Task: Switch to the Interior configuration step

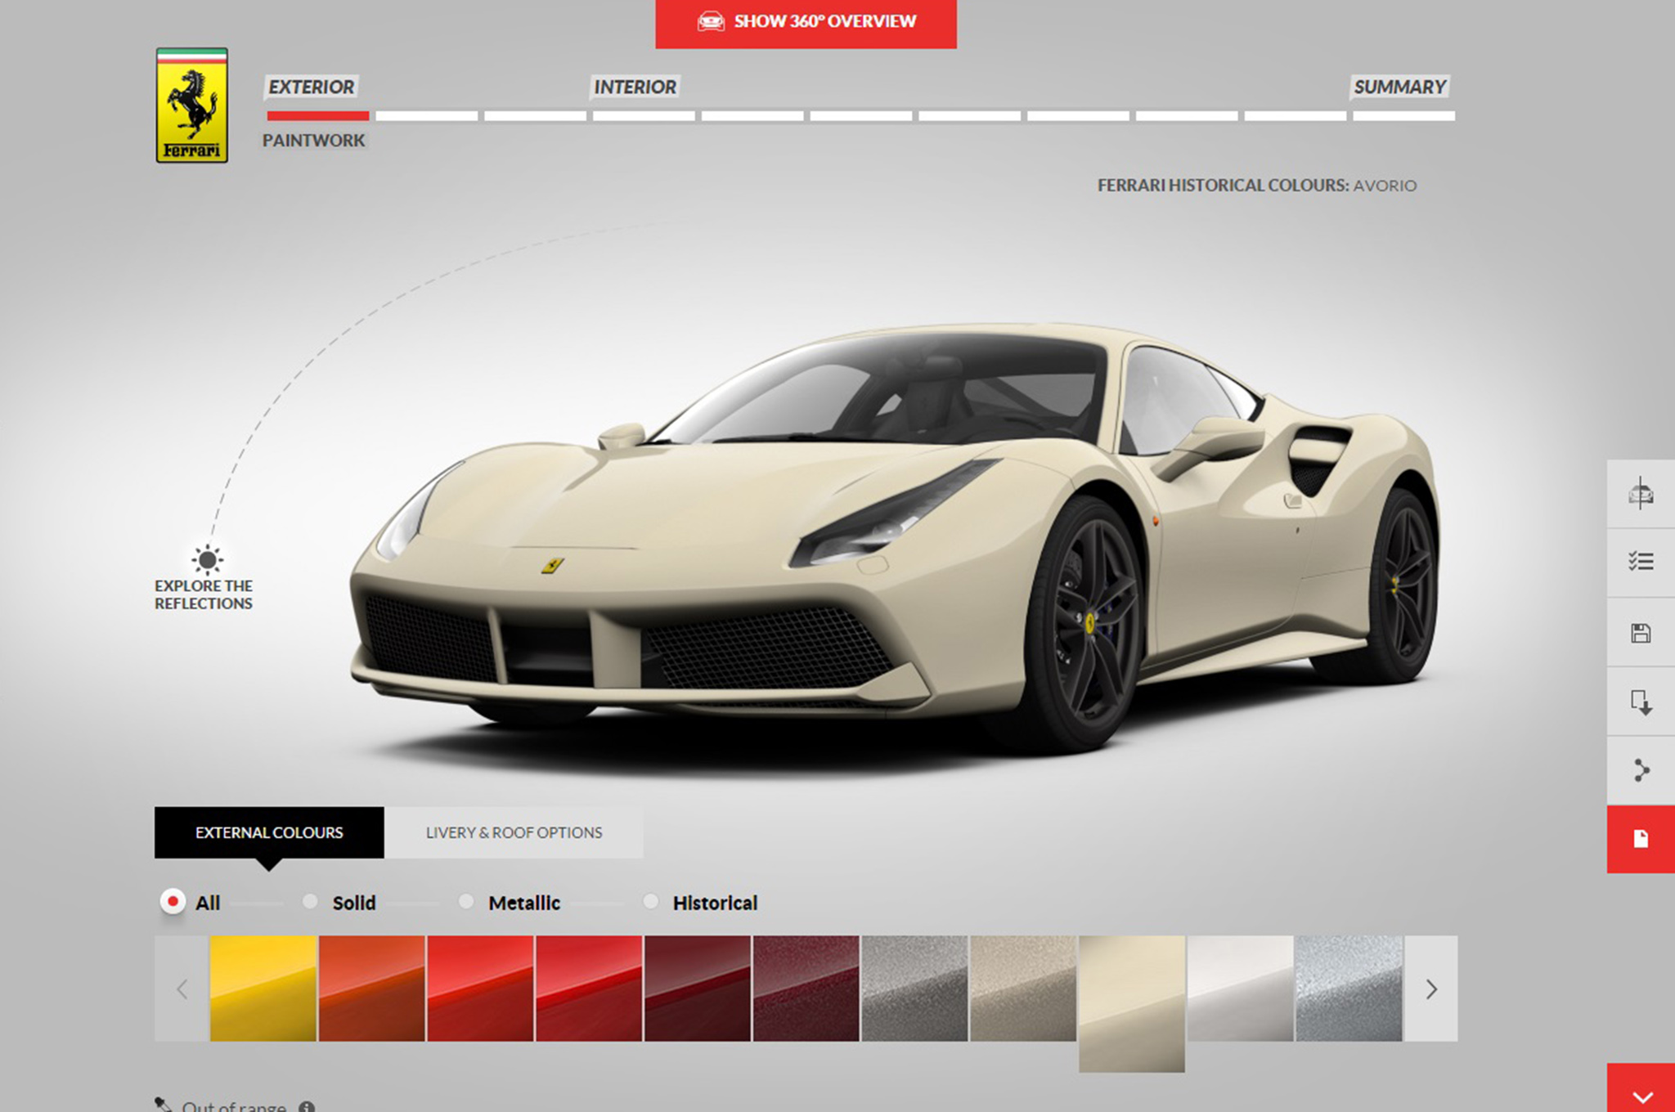Action: tap(635, 87)
